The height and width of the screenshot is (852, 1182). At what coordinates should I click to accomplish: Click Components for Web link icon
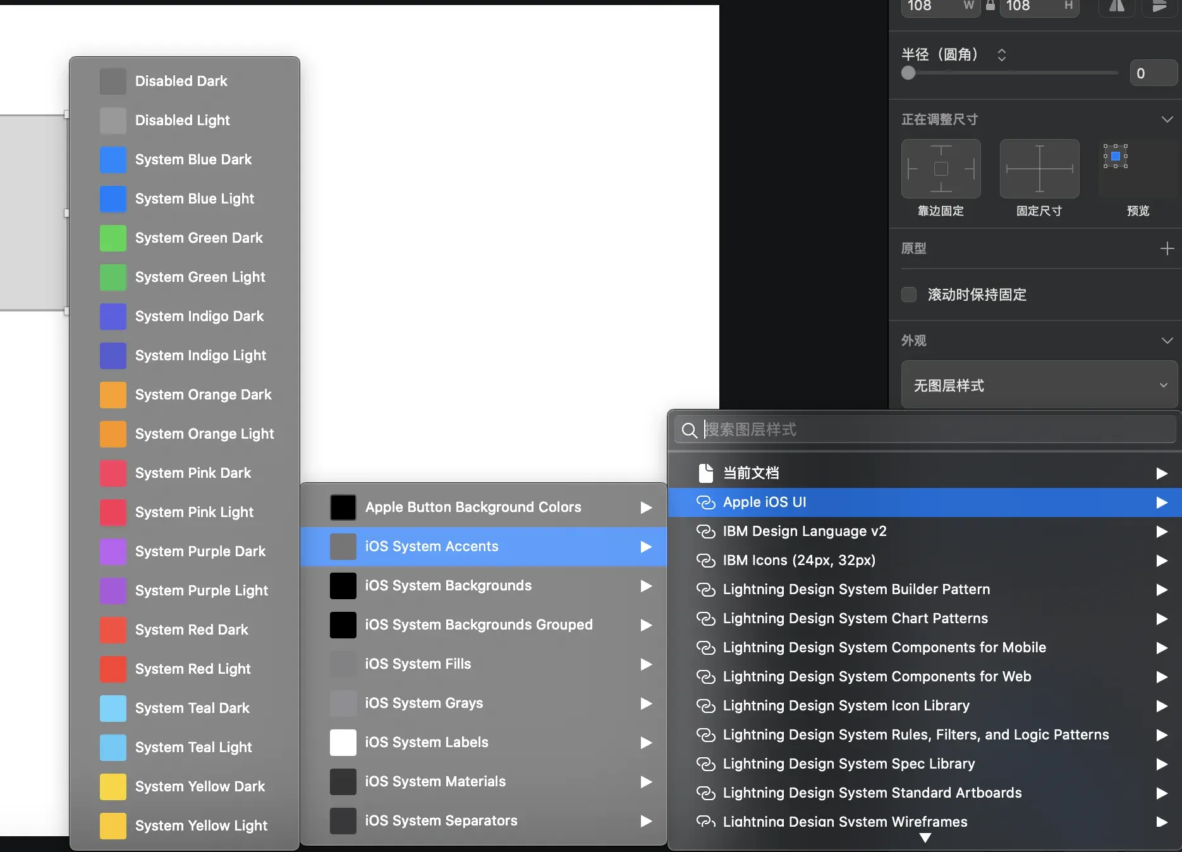(x=705, y=677)
